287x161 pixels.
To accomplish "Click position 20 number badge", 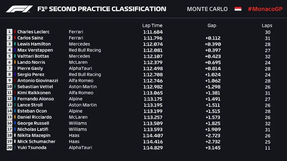I will click(x=10, y=147).
